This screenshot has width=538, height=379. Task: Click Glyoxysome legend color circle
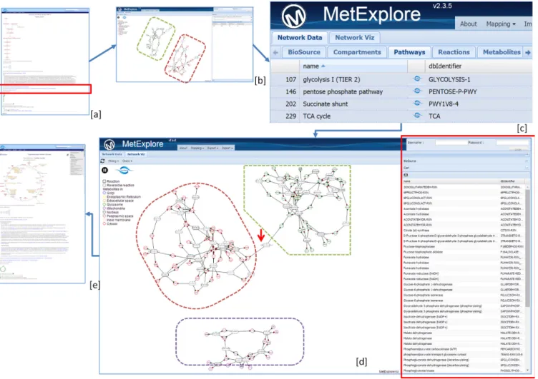104,204
